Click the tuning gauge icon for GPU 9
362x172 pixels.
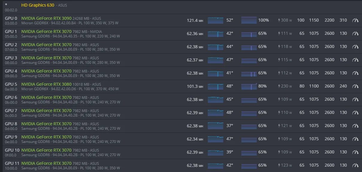pos(355,139)
